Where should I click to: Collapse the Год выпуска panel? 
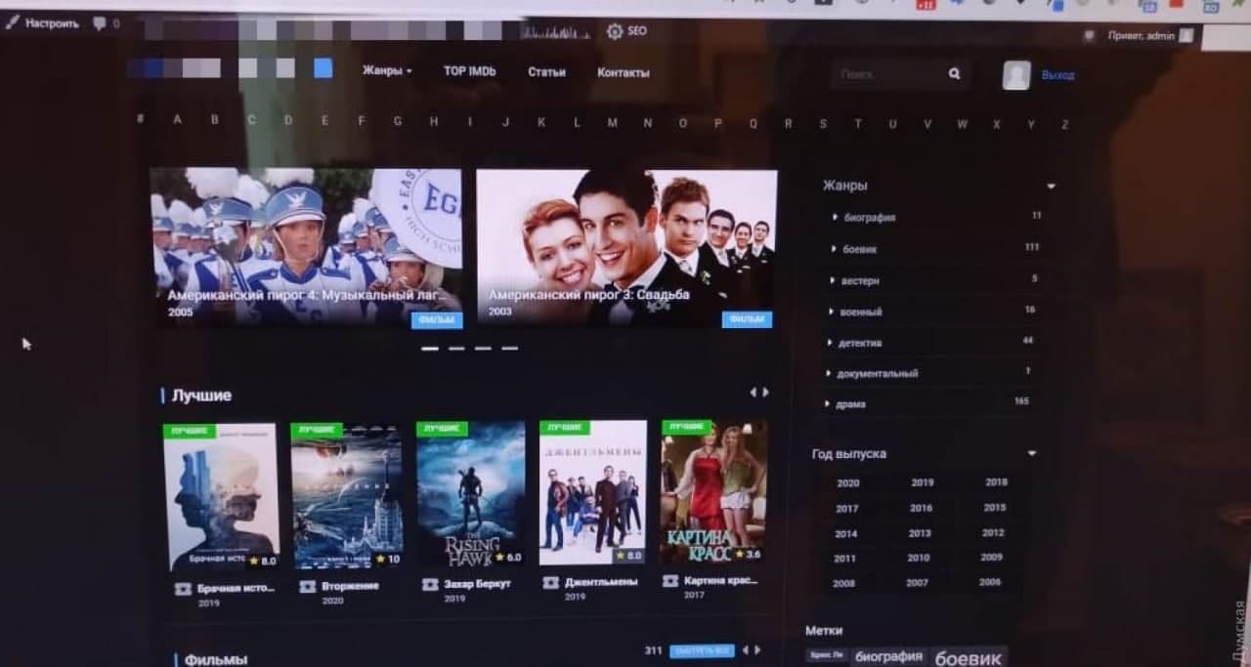[x=1031, y=453]
